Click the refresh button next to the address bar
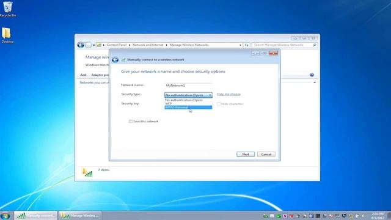Viewport: 391px width, 220px height. click(246, 45)
